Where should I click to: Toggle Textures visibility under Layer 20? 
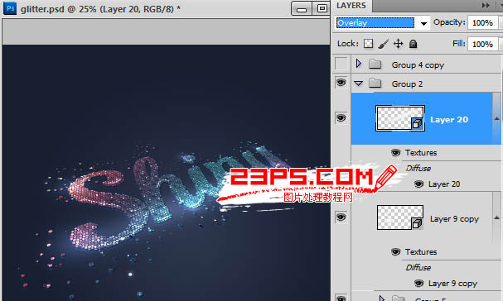point(396,152)
